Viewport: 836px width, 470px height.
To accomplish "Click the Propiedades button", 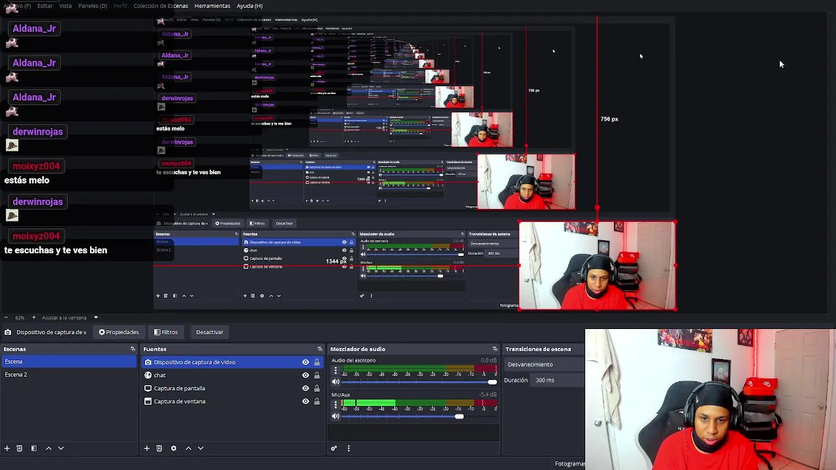I will [x=119, y=332].
